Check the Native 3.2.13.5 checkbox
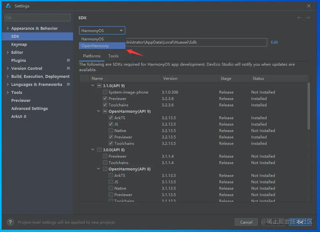 point(111,130)
